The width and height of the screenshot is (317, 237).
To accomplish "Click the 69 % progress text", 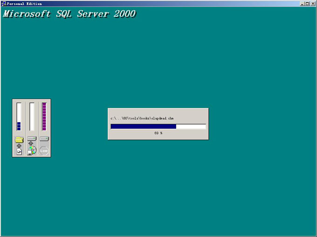I will 158,133.
